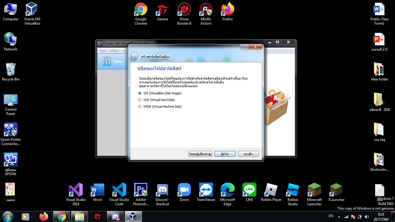Open Recycle Bin icon
The width and height of the screenshot is (395, 222).
(11, 72)
